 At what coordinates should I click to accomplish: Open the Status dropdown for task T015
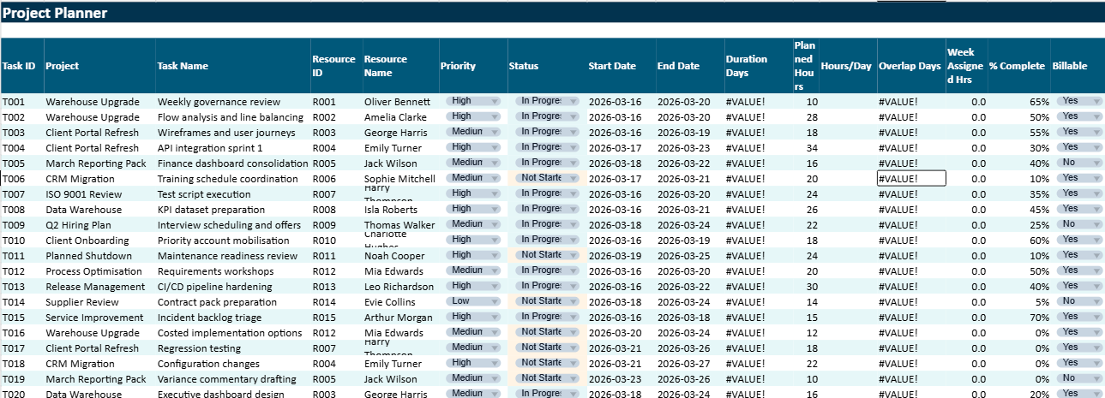tap(574, 317)
